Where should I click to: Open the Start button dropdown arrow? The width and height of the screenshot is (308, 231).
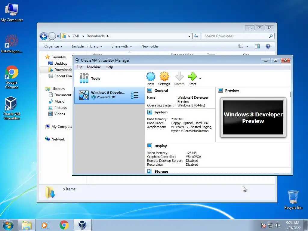(200, 79)
